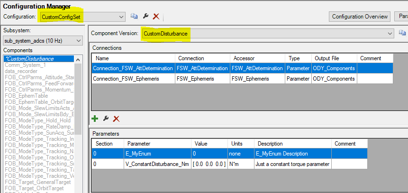The height and width of the screenshot is (193, 408).
Task: Select FOB_EphemTable component
Action: pos(26,96)
